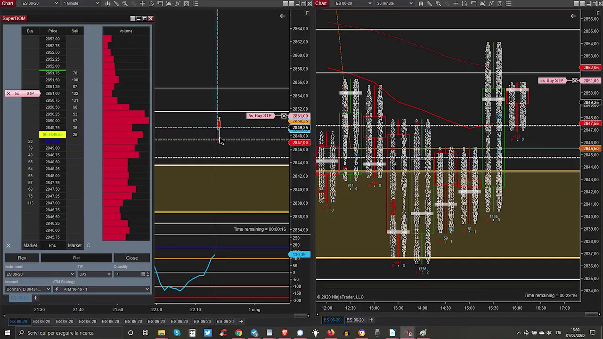Open File Explorer from taskbar
The image size is (603, 339).
tap(162, 333)
